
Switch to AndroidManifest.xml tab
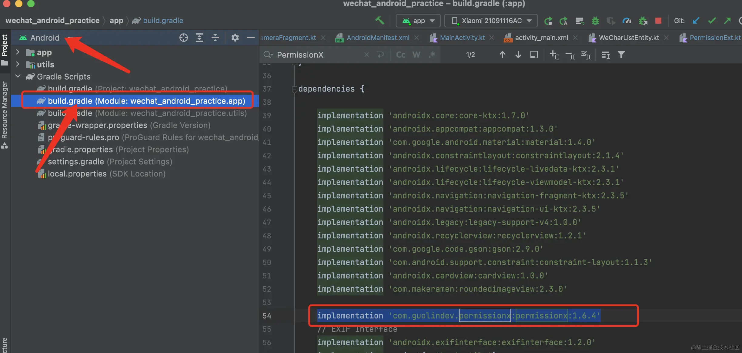pos(378,38)
